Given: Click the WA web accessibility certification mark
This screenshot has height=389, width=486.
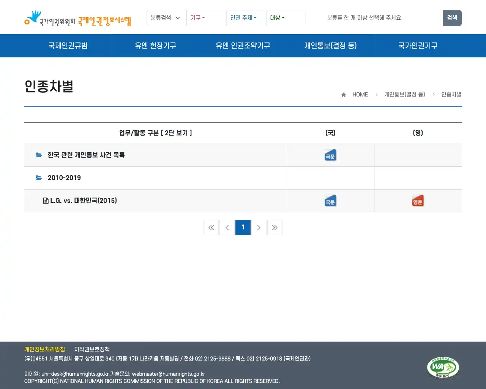Looking at the screenshot, I should (443, 367).
